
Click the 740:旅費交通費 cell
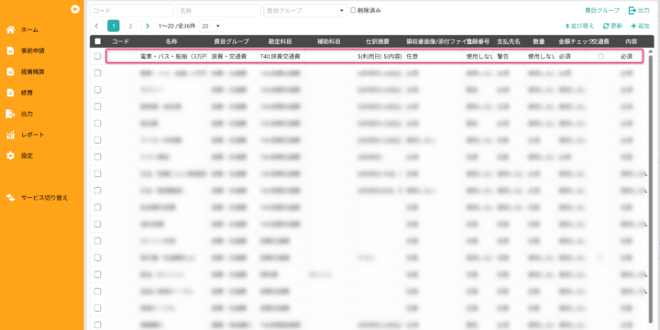coord(280,56)
